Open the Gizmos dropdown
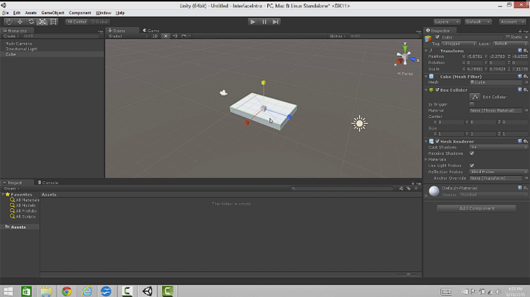Image resolution: width=530 pixels, height=297 pixels. point(338,36)
